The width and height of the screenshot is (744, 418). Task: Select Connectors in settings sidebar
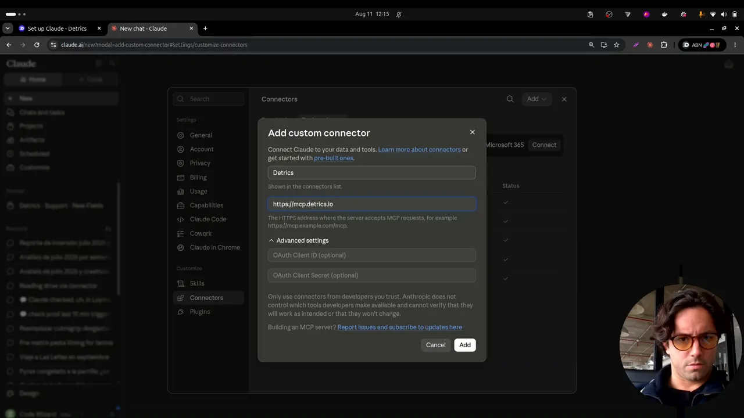209,298
